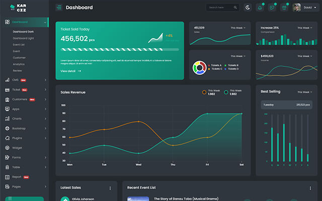Open the chat messages icon in header
The width and height of the screenshot is (322, 201).
pos(272,8)
